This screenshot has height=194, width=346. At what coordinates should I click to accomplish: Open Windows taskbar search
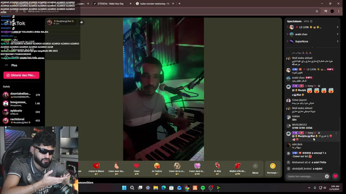pyautogui.click(x=132, y=188)
